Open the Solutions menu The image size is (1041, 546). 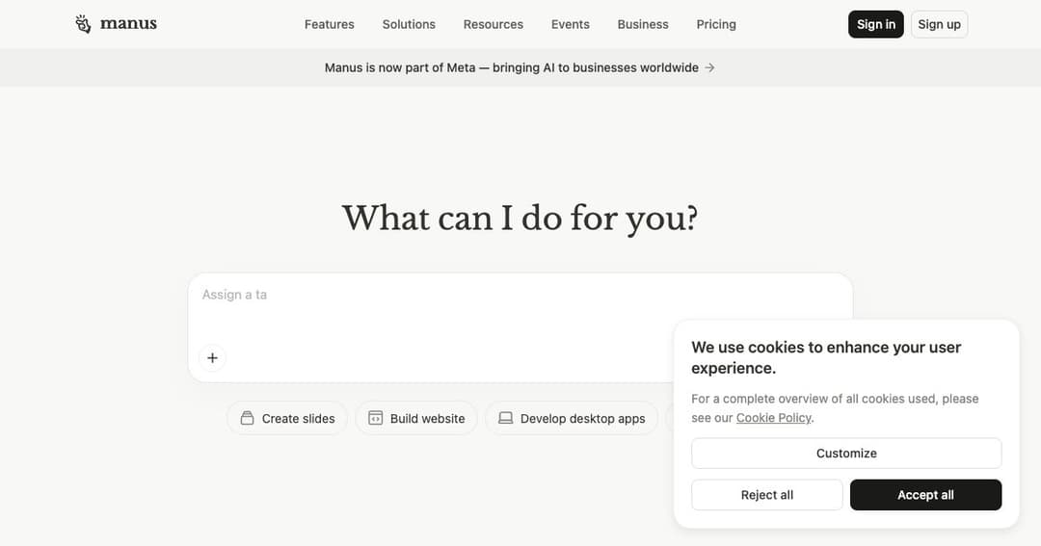409,24
